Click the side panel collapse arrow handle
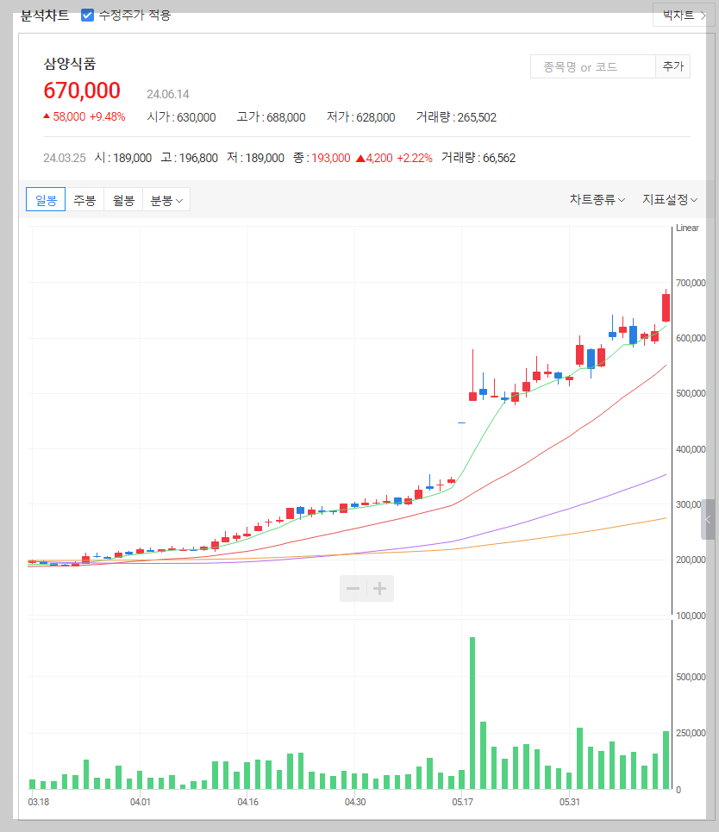Viewport: 719px width, 832px height. 707,520
